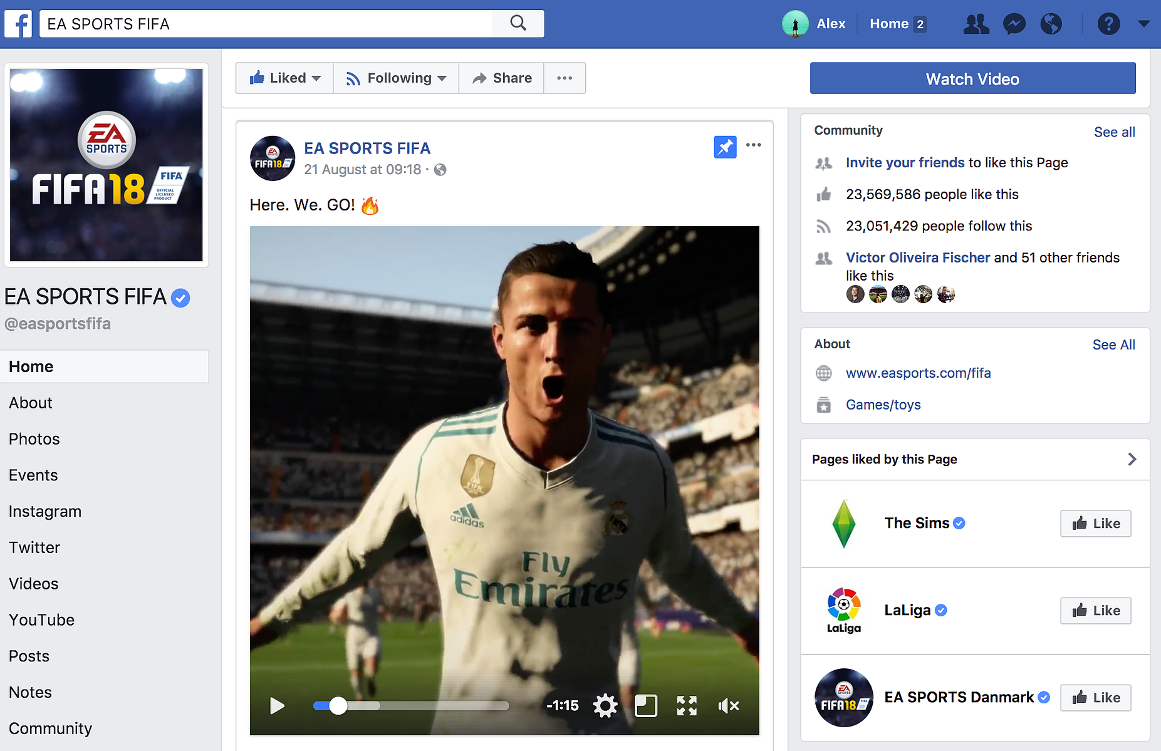The image size is (1161, 751).
Task: Click the Watch Video button
Action: [972, 78]
